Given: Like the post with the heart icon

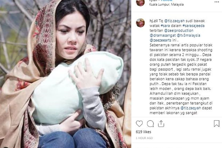Looking at the screenshot, I should tap(139, 124).
